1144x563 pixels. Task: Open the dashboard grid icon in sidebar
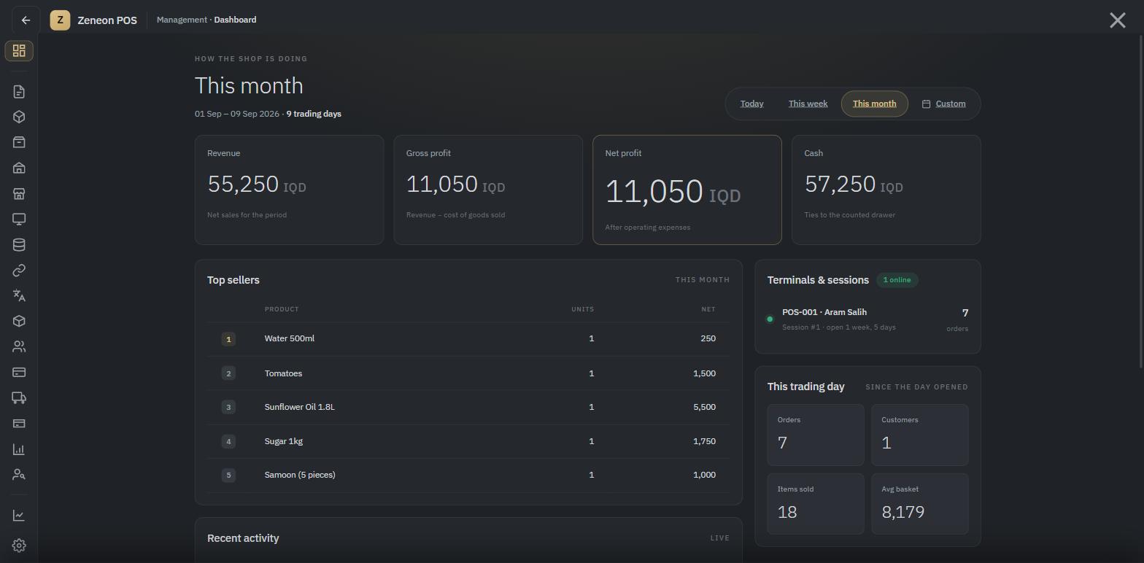point(19,51)
